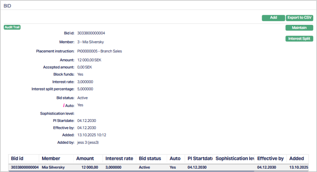The height and width of the screenshot is (172, 317).
Task: Sort by the Bid status column header
Action: (x=150, y=159)
